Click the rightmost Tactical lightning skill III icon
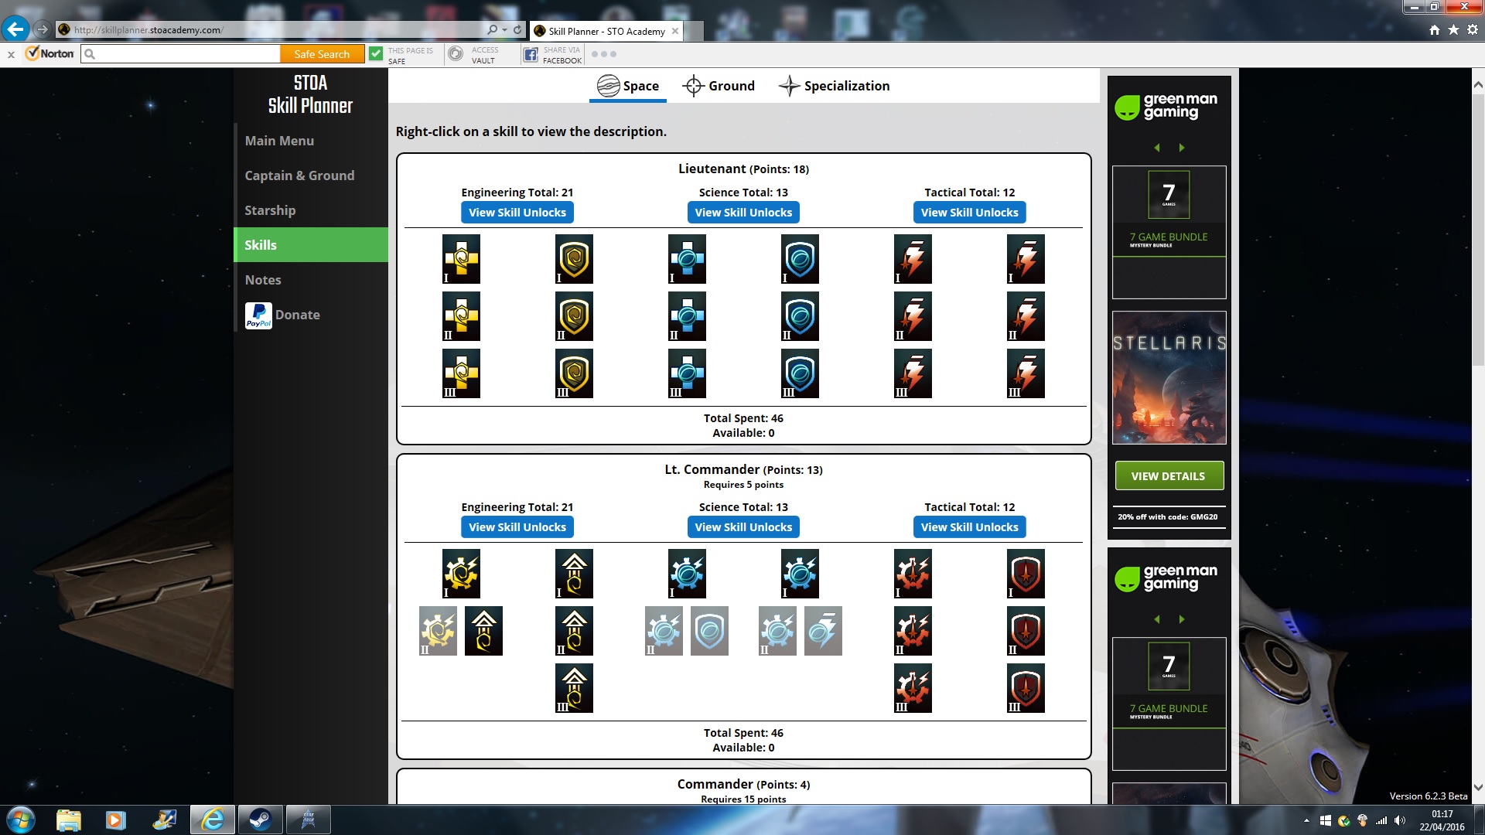 click(1026, 373)
